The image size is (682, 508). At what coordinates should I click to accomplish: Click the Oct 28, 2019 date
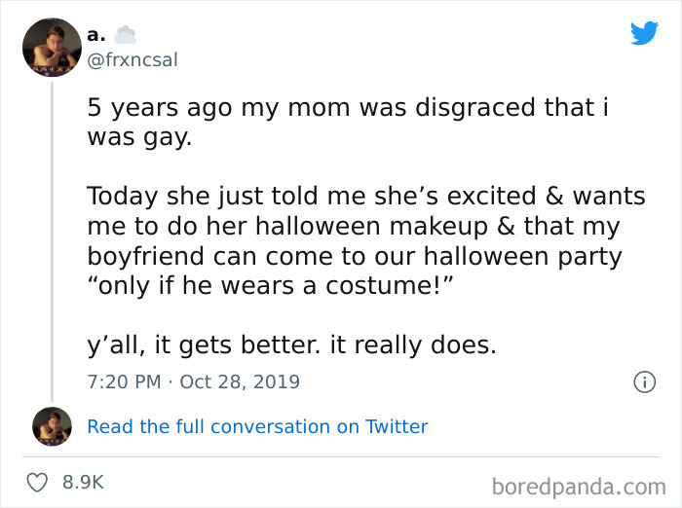pyautogui.click(x=240, y=381)
